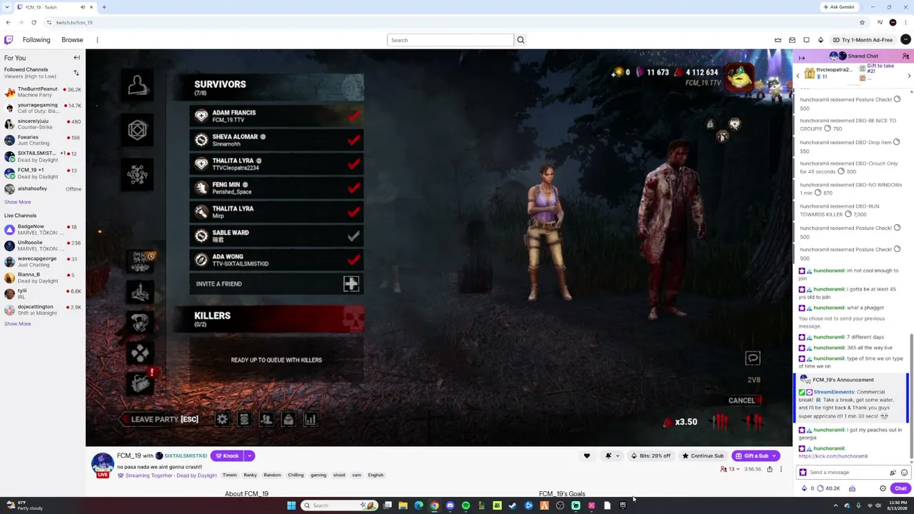Select the English stream tag
Screen dimensions: 914x514
click(x=376, y=475)
